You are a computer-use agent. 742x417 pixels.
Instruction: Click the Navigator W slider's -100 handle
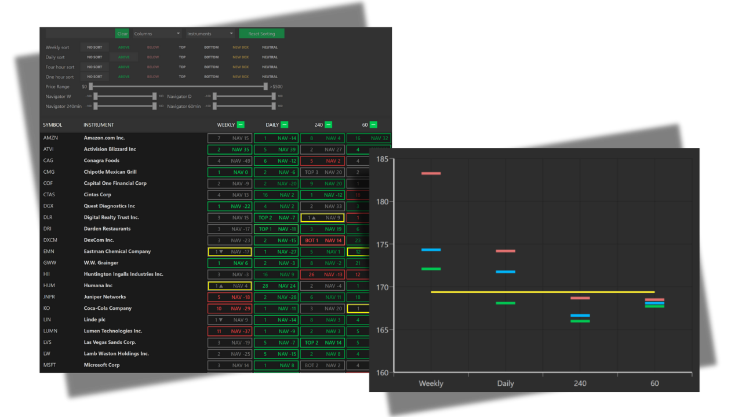[96, 96]
